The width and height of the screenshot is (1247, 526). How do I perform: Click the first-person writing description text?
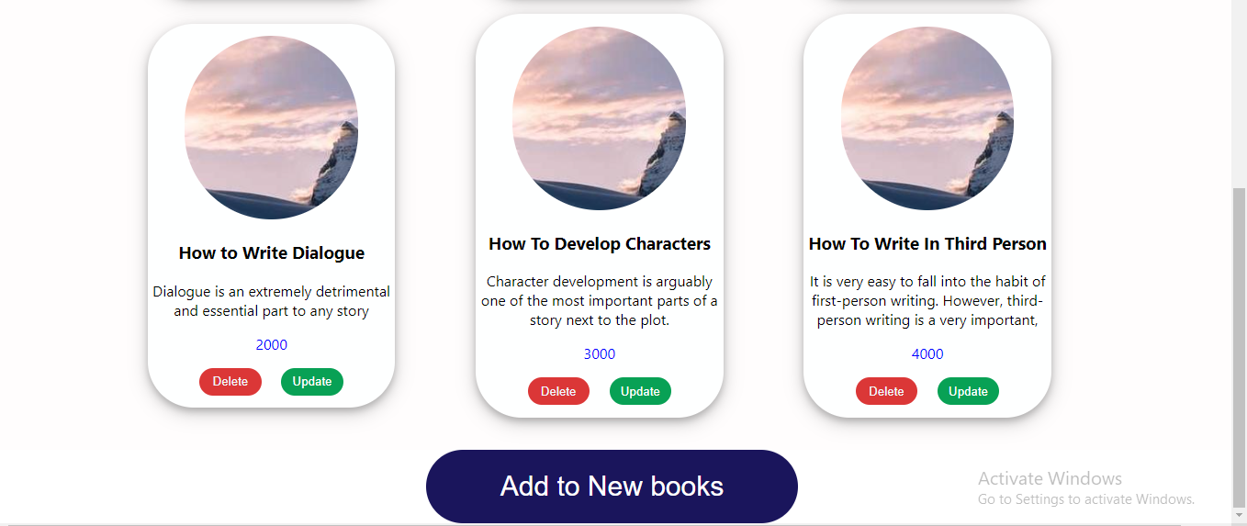click(x=927, y=301)
